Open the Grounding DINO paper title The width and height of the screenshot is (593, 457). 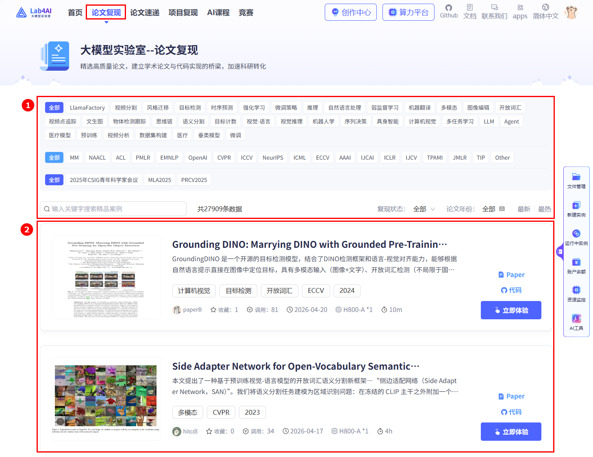click(310, 245)
